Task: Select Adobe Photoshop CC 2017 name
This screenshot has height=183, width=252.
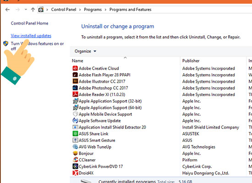Action: click(x=104, y=88)
